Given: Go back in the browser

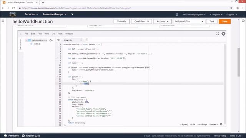Looking at the screenshot, I should [x=3, y=8].
